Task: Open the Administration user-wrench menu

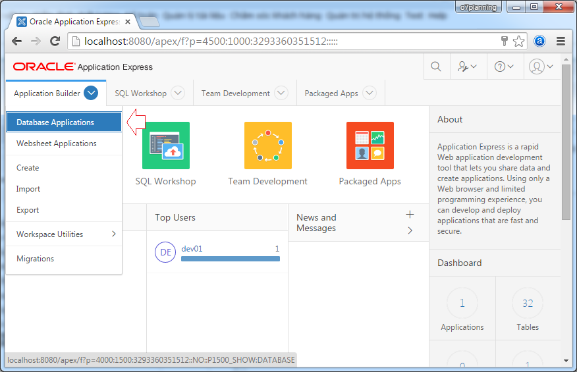Action: coord(468,66)
